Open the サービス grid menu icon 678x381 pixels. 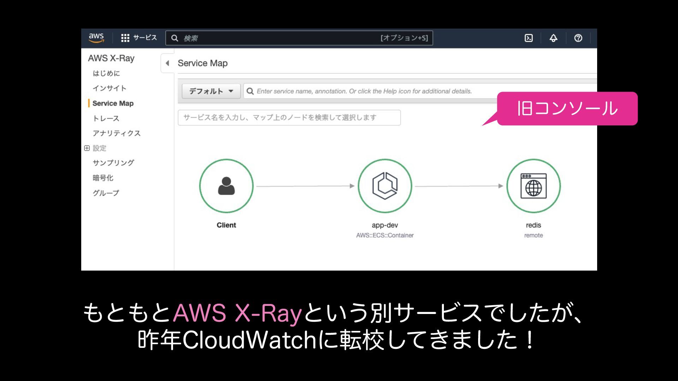125,38
